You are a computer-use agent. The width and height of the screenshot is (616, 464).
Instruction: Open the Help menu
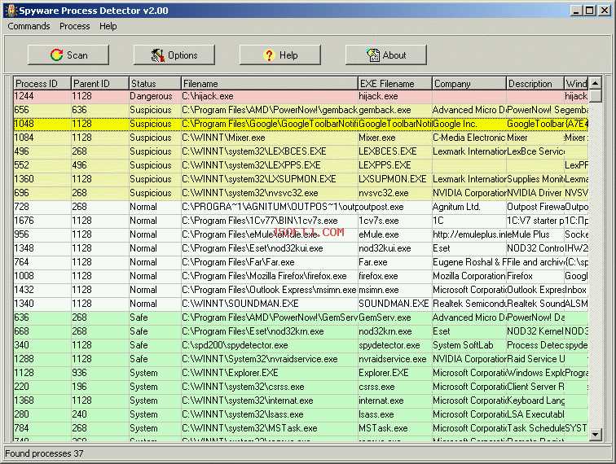coord(108,26)
